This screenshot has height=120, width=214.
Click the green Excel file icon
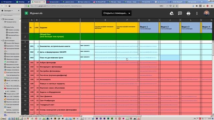point(26,13)
